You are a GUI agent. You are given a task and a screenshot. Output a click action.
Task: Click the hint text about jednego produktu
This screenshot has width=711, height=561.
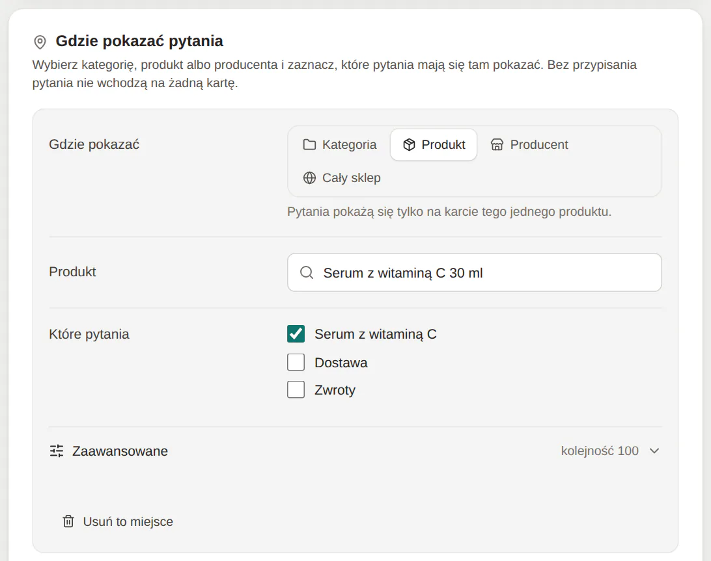click(449, 212)
